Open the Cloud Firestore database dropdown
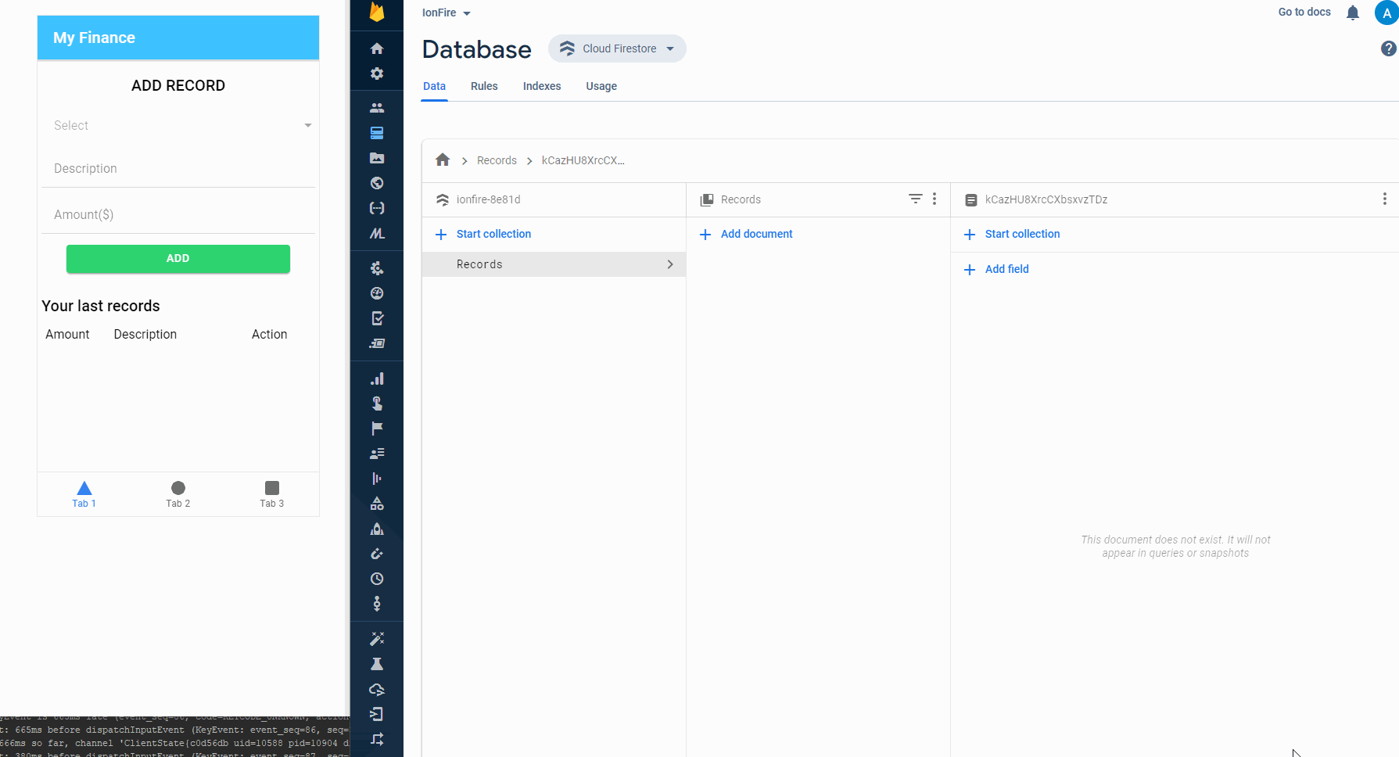The image size is (1399, 757). tap(617, 48)
